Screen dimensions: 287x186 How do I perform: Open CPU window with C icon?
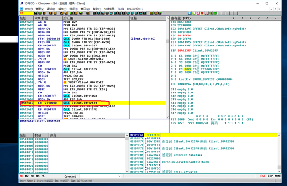pos(120,13)
